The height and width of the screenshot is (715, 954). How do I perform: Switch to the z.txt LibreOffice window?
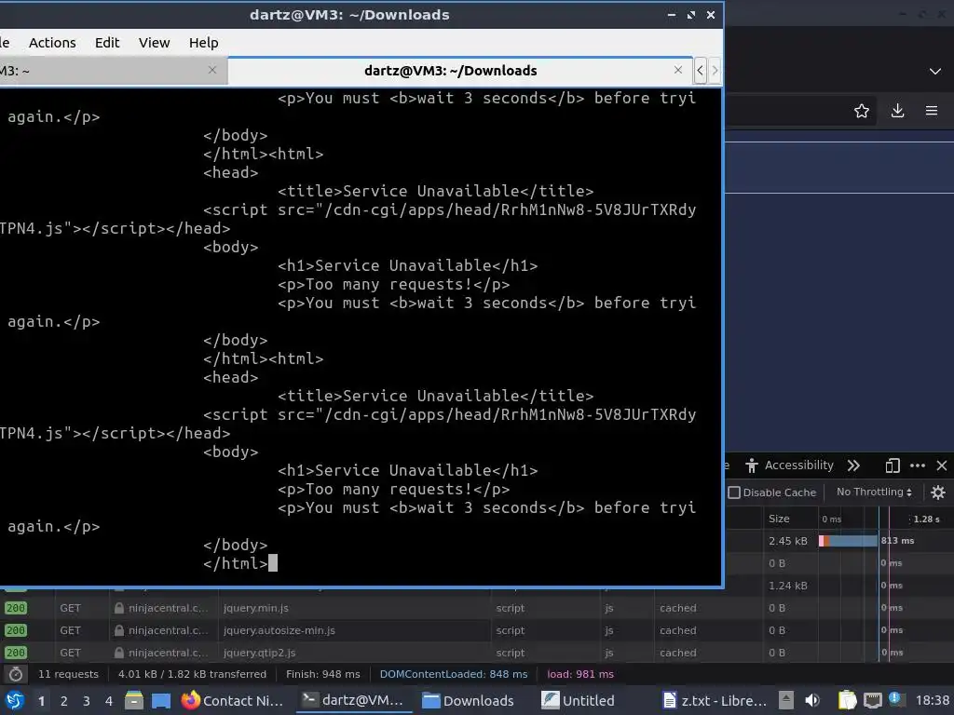pyautogui.click(x=715, y=700)
